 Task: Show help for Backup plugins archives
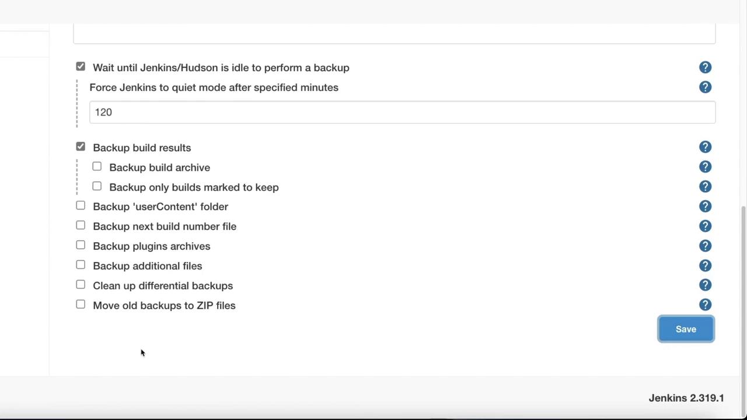pos(705,246)
